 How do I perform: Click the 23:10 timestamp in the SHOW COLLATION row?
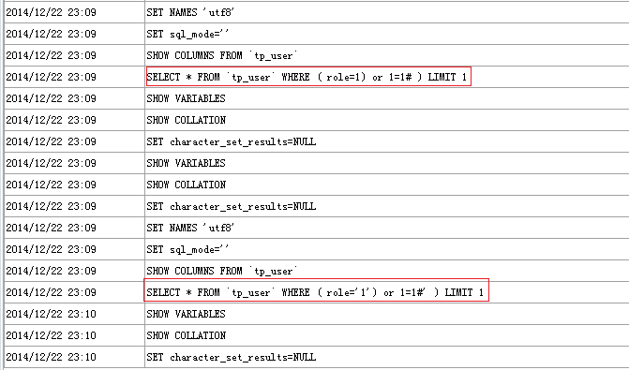point(51,335)
